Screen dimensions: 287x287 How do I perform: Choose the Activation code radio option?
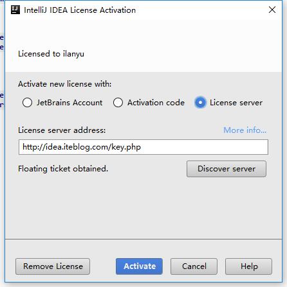coord(118,103)
